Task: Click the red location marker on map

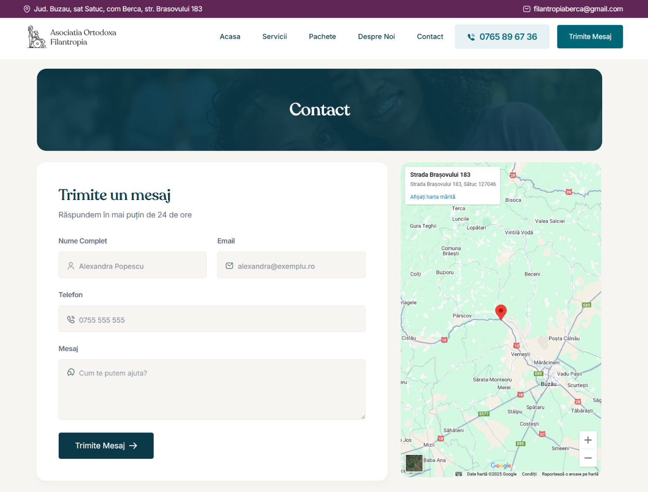Action: 501,311
